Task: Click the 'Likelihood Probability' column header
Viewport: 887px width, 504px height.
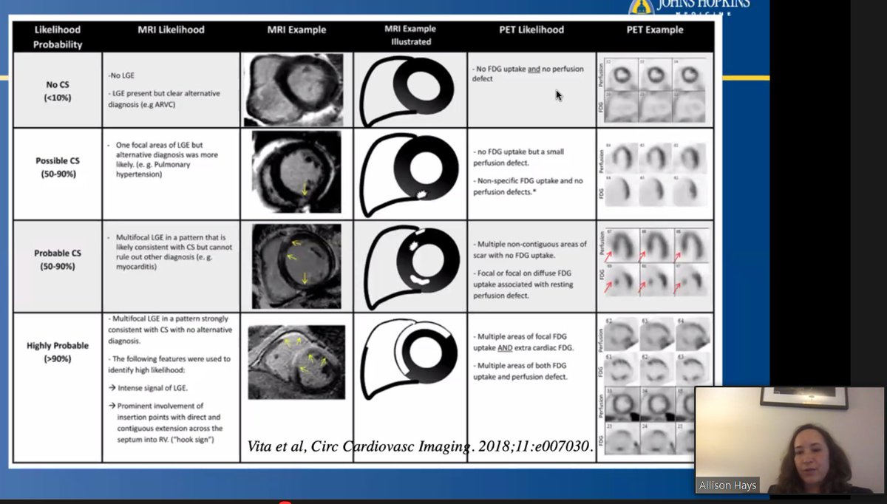Action: [x=58, y=37]
